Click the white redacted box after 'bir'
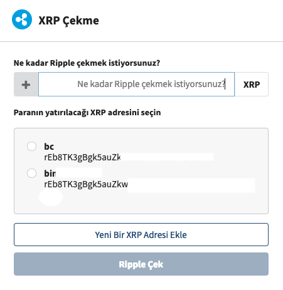This screenshot has width=283, height=290. tap(79, 172)
